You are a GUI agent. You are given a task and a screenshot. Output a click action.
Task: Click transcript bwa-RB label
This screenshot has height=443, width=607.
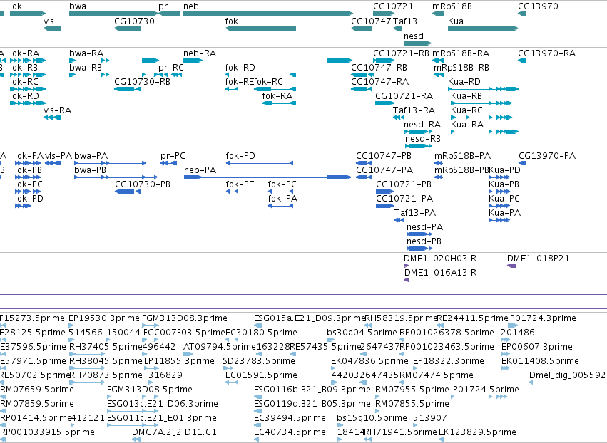pos(86,67)
